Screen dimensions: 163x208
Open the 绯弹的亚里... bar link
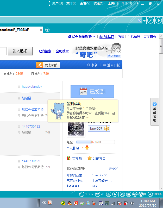coord(76,175)
